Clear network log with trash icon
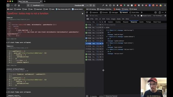The width and height of the screenshot is (173, 97). point(87,16)
